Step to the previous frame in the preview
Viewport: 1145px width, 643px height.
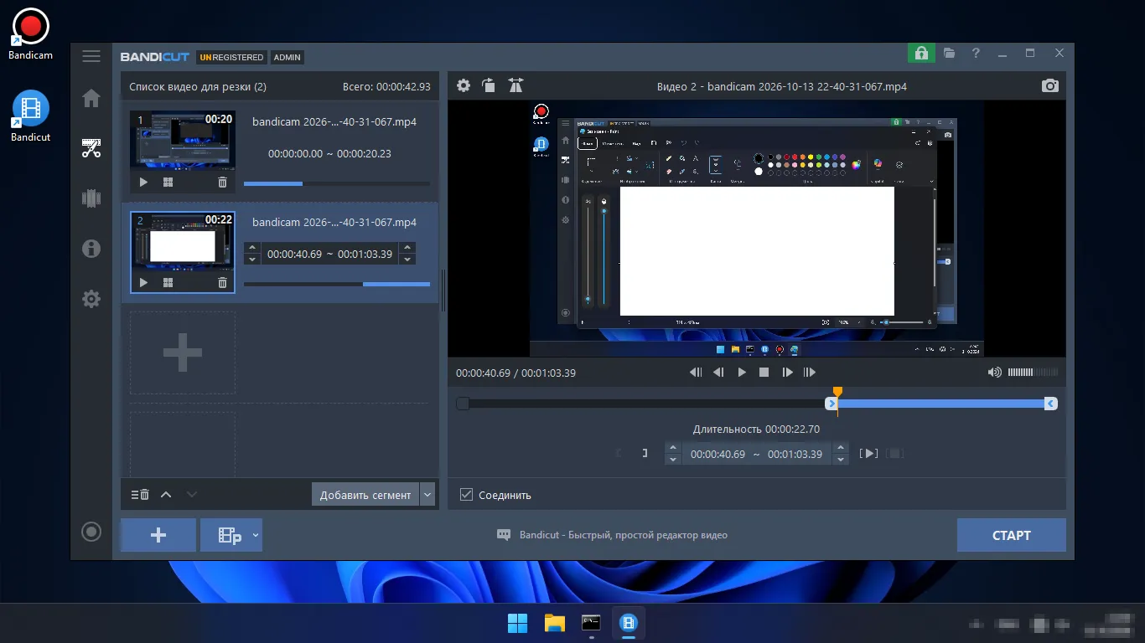tap(718, 373)
